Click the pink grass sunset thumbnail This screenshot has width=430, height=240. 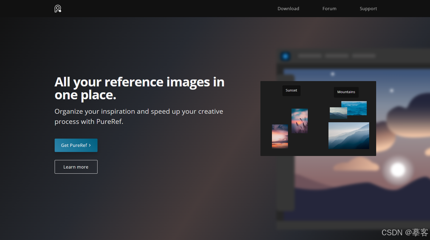(x=300, y=121)
